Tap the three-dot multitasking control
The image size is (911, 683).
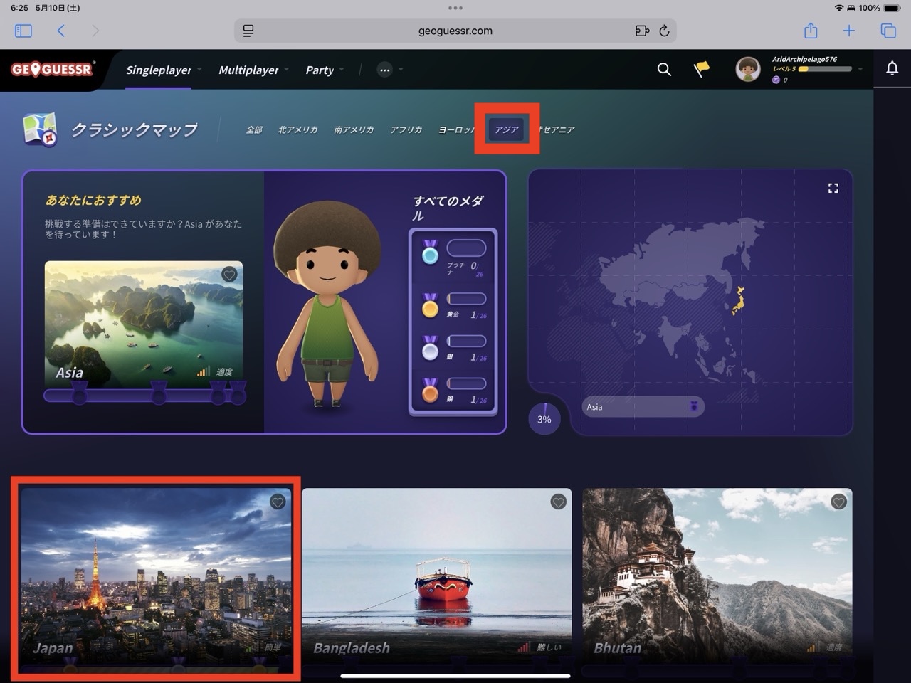point(455,8)
